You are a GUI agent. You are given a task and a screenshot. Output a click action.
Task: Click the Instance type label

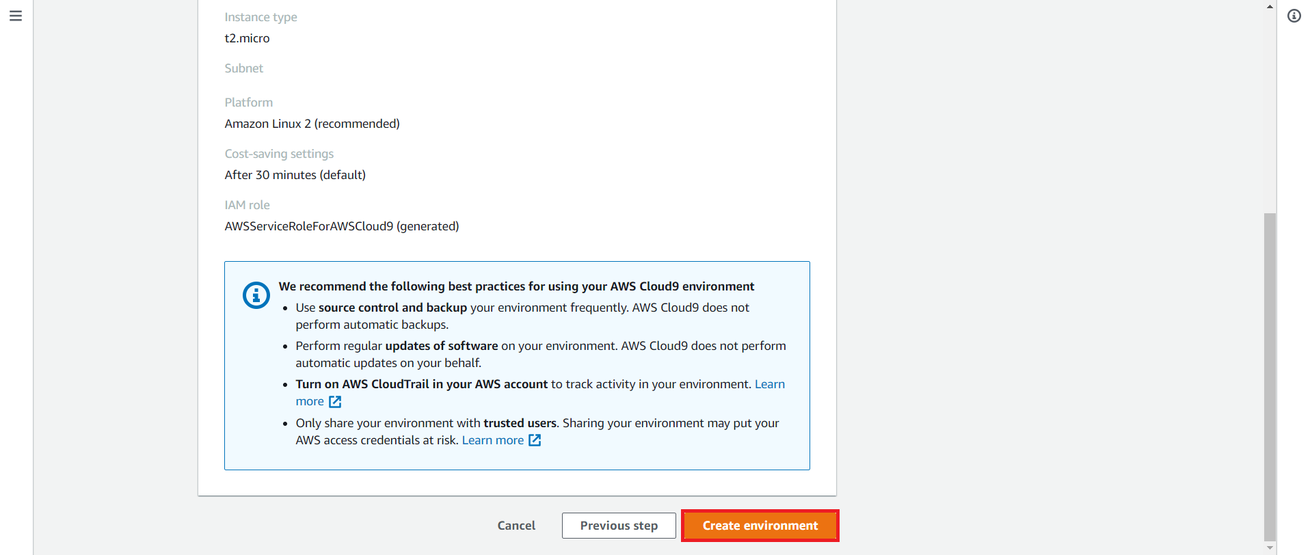[x=260, y=17]
